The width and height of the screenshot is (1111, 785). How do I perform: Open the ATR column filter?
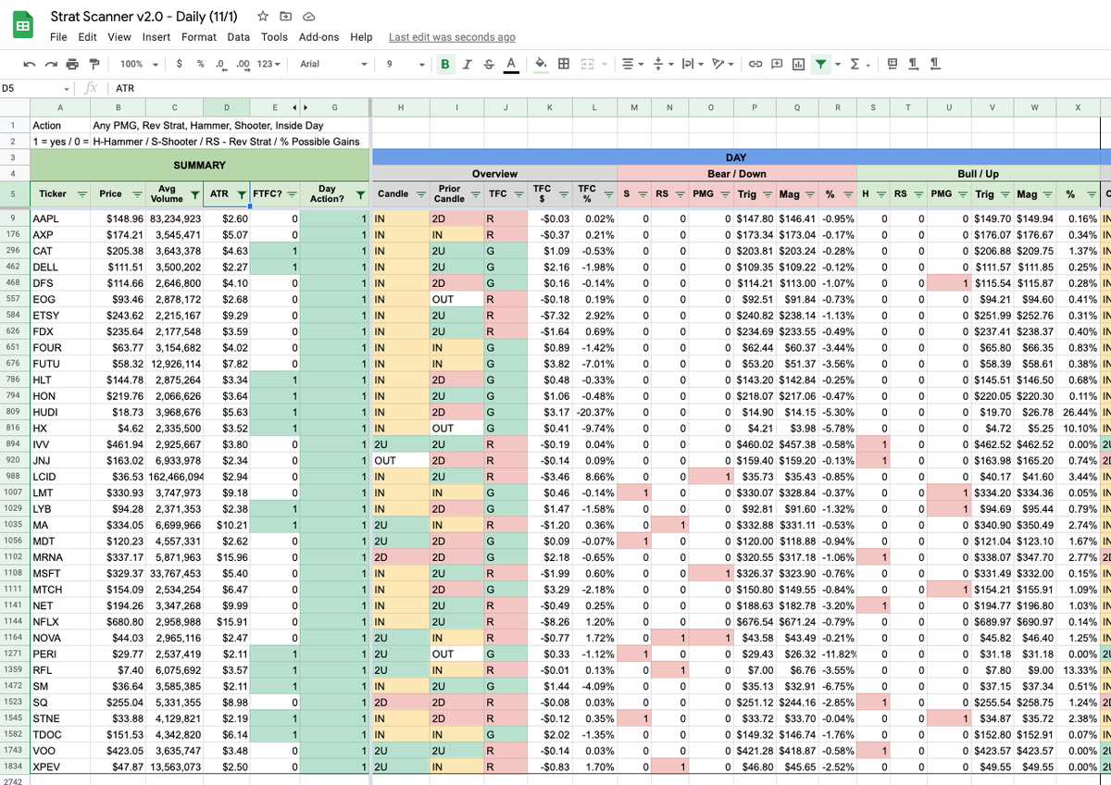(241, 194)
